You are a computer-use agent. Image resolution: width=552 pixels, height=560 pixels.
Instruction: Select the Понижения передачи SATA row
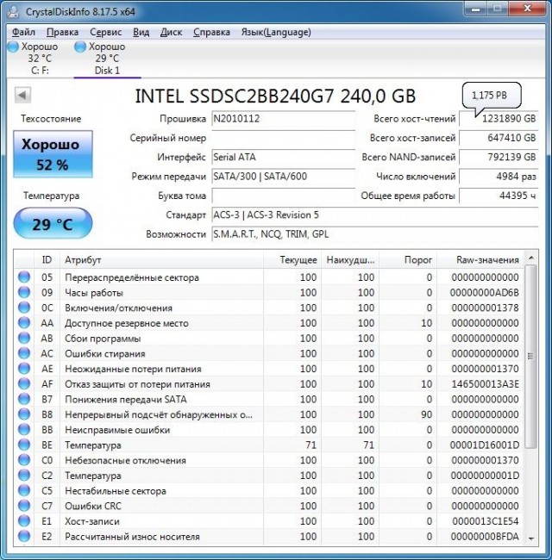coord(269,399)
